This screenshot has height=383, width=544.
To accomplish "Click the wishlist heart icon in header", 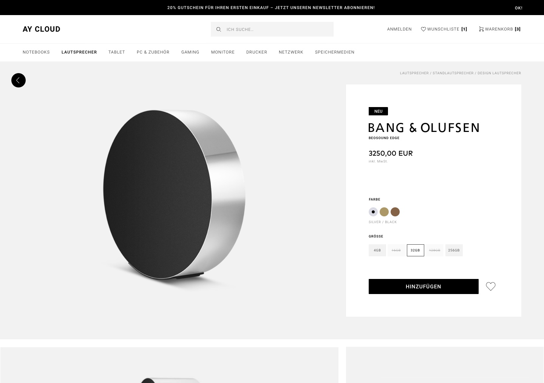I will point(423,29).
